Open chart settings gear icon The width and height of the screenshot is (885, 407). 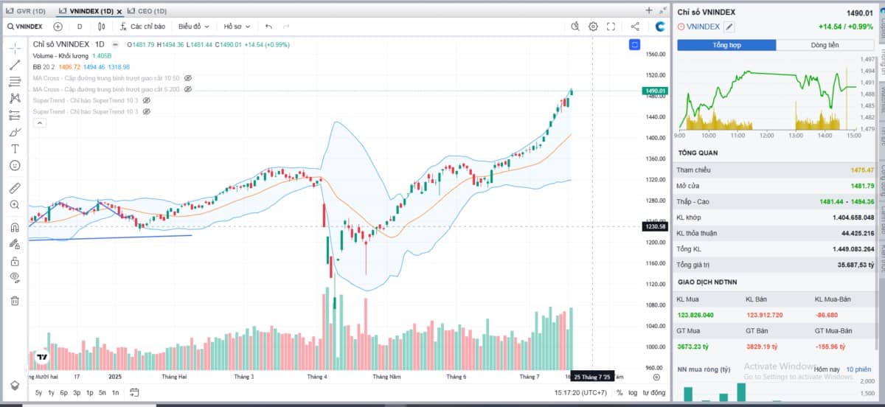coord(593,27)
